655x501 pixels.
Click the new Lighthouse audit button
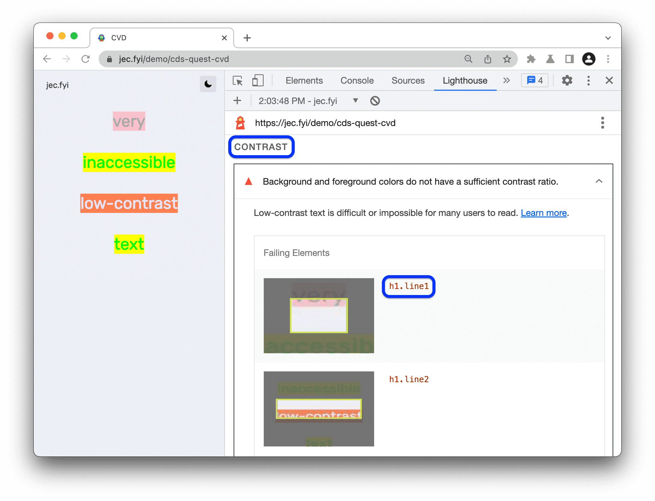tap(238, 100)
